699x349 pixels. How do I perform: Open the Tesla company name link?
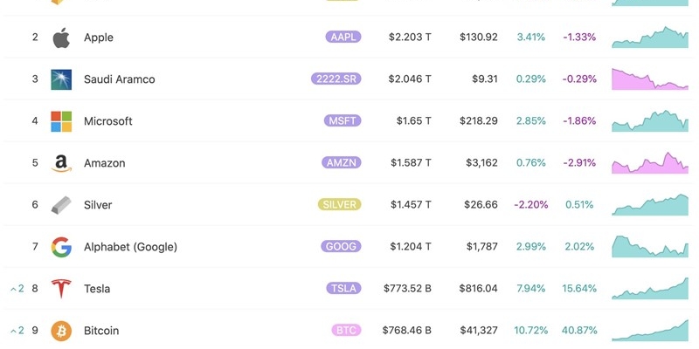[97, 289]
